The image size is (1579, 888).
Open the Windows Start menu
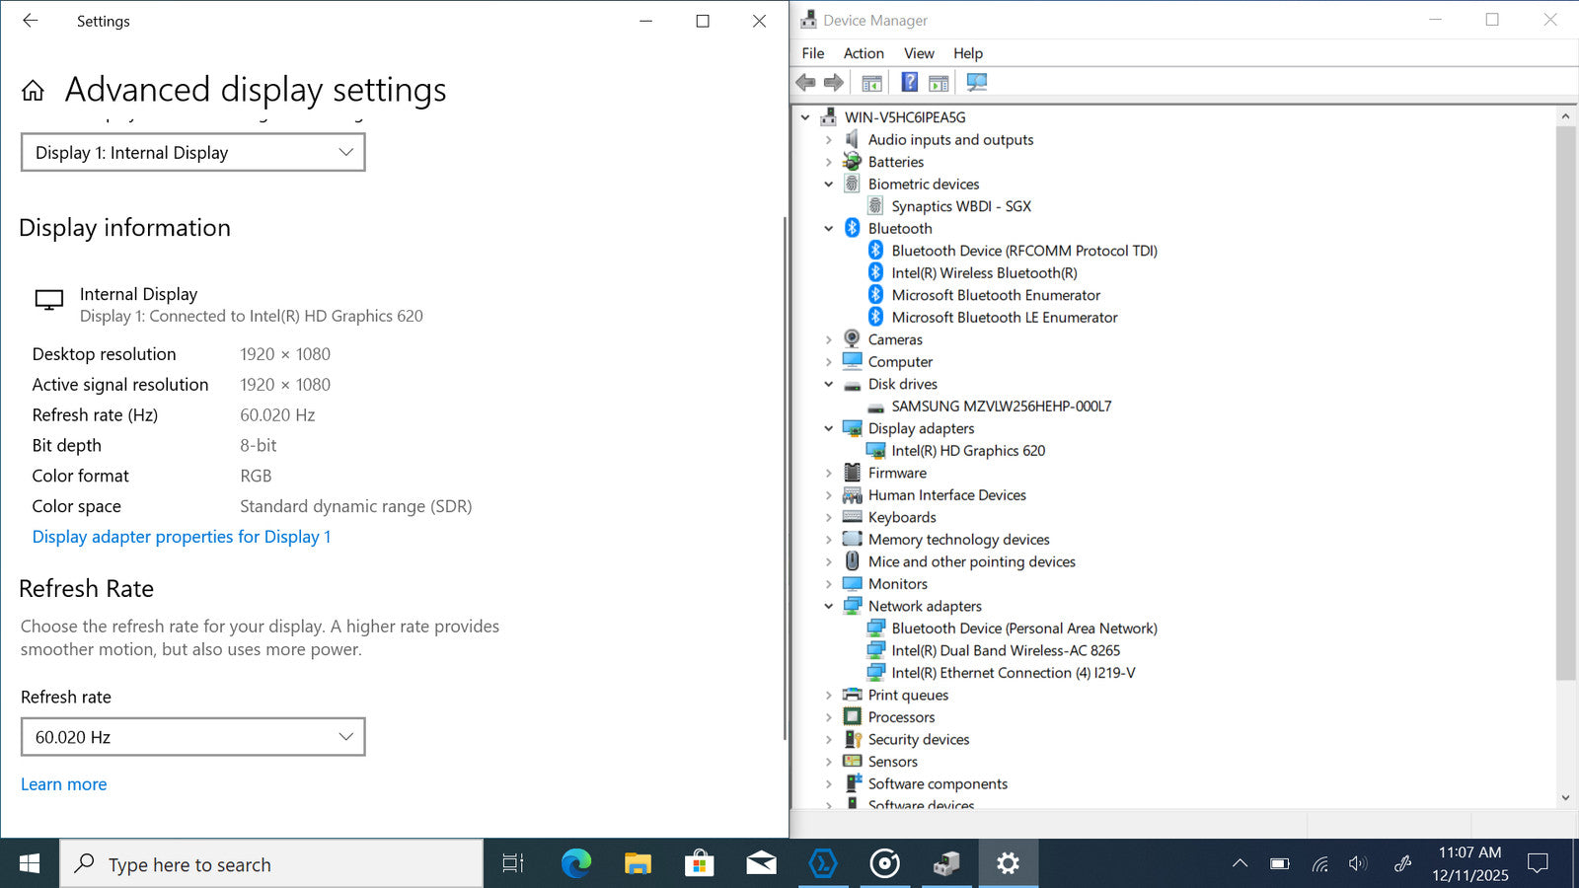coord(30,864)
